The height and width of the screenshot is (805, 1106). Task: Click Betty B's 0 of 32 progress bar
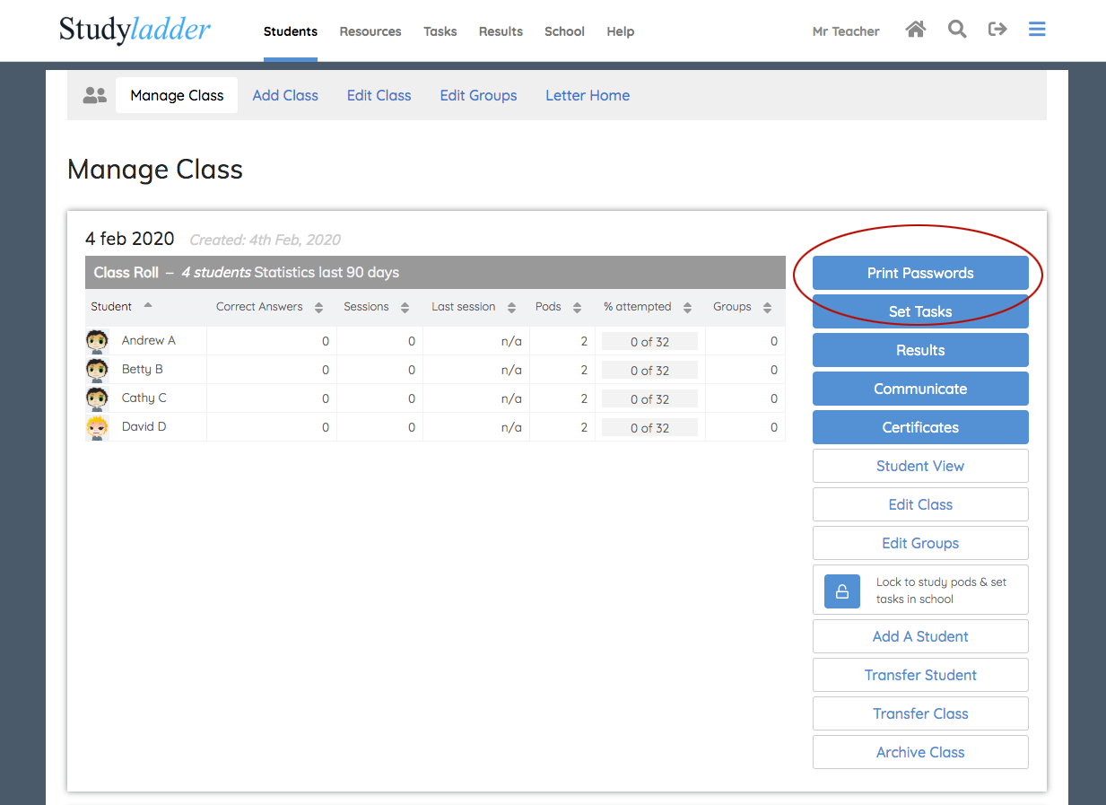[x=649, y=371]
